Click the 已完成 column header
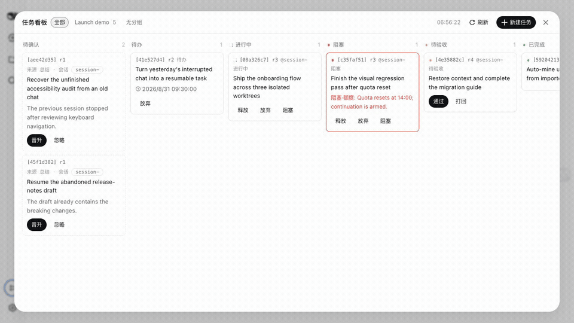574x323 pixels. 536,45
